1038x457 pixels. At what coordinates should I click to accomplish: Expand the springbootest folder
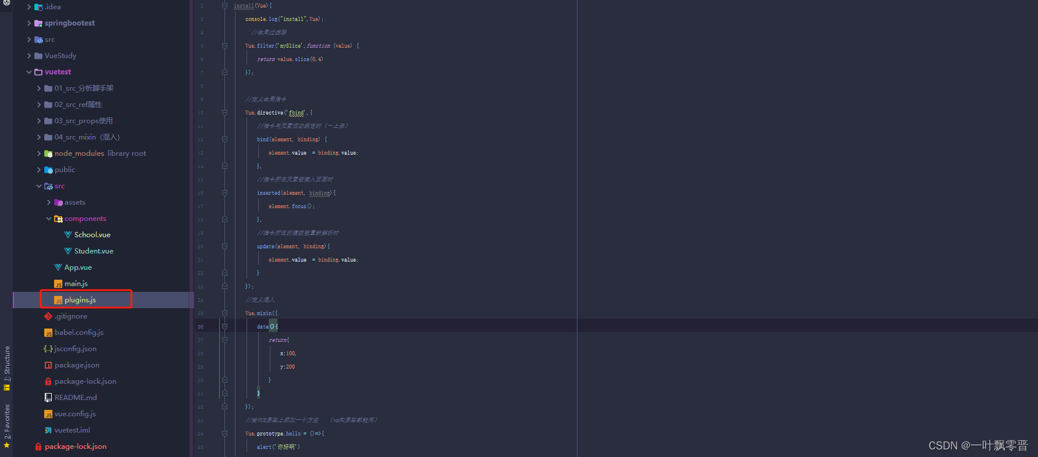29,23
